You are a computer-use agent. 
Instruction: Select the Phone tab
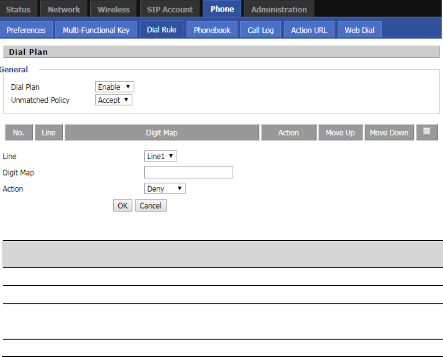tap(222, 9)
